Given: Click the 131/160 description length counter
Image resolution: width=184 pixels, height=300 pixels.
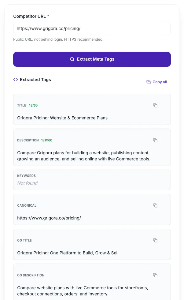Looking at the screenshot, I should [x=47, y=140].
